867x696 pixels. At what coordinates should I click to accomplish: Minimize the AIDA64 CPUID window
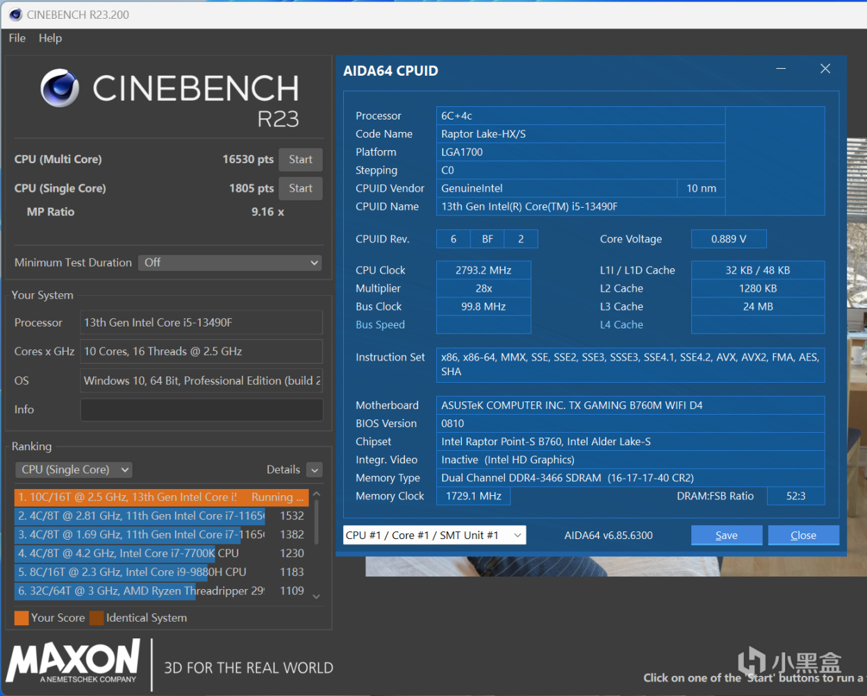tap(781, 69)
